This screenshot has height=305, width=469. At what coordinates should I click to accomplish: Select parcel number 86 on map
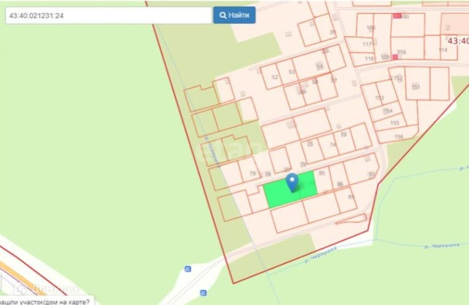tap(340, 184)
